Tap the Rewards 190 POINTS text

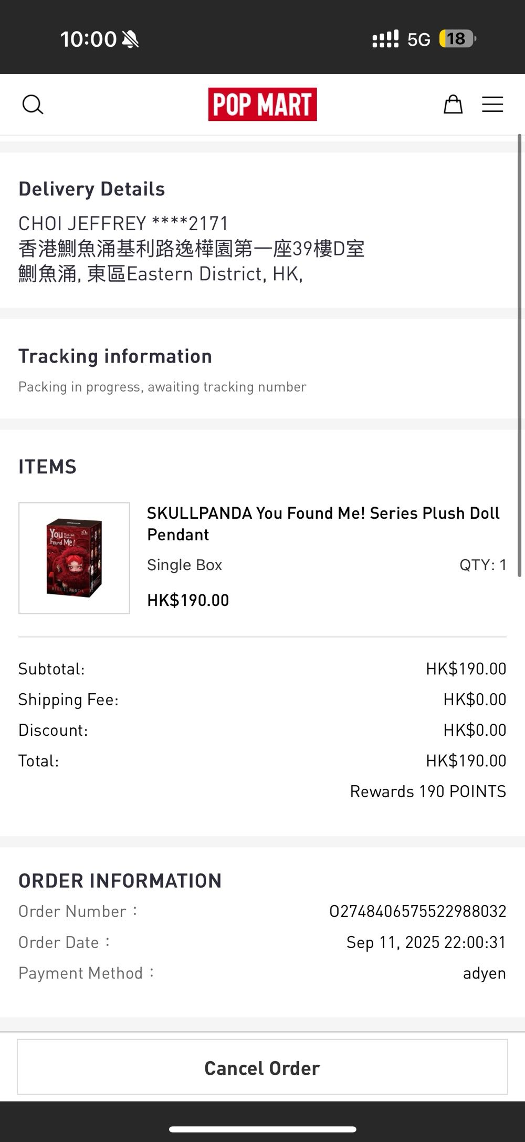428,791
